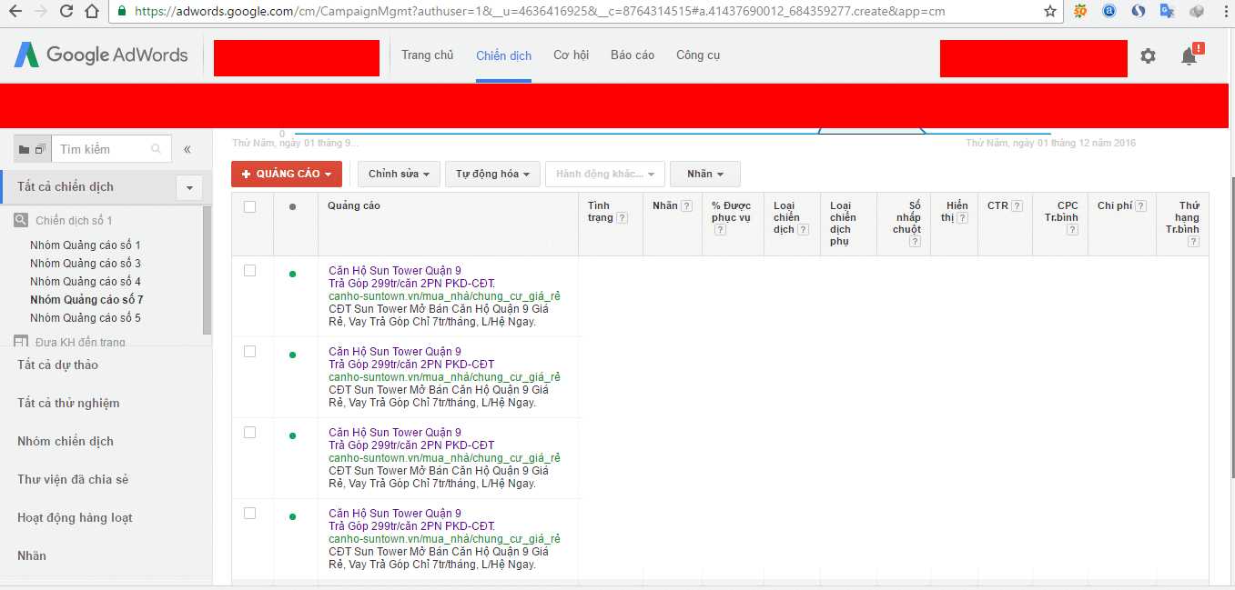Switch to the Trang chủ tab
The height and width of the screenshot is (590, 1235).
click(x=428, y=55)
